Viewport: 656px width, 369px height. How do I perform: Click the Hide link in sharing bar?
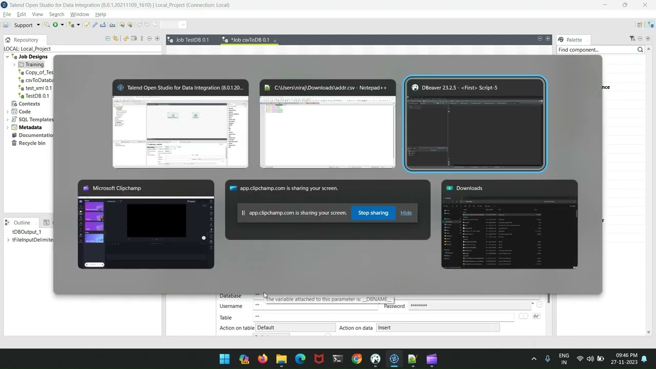point(406,213)
